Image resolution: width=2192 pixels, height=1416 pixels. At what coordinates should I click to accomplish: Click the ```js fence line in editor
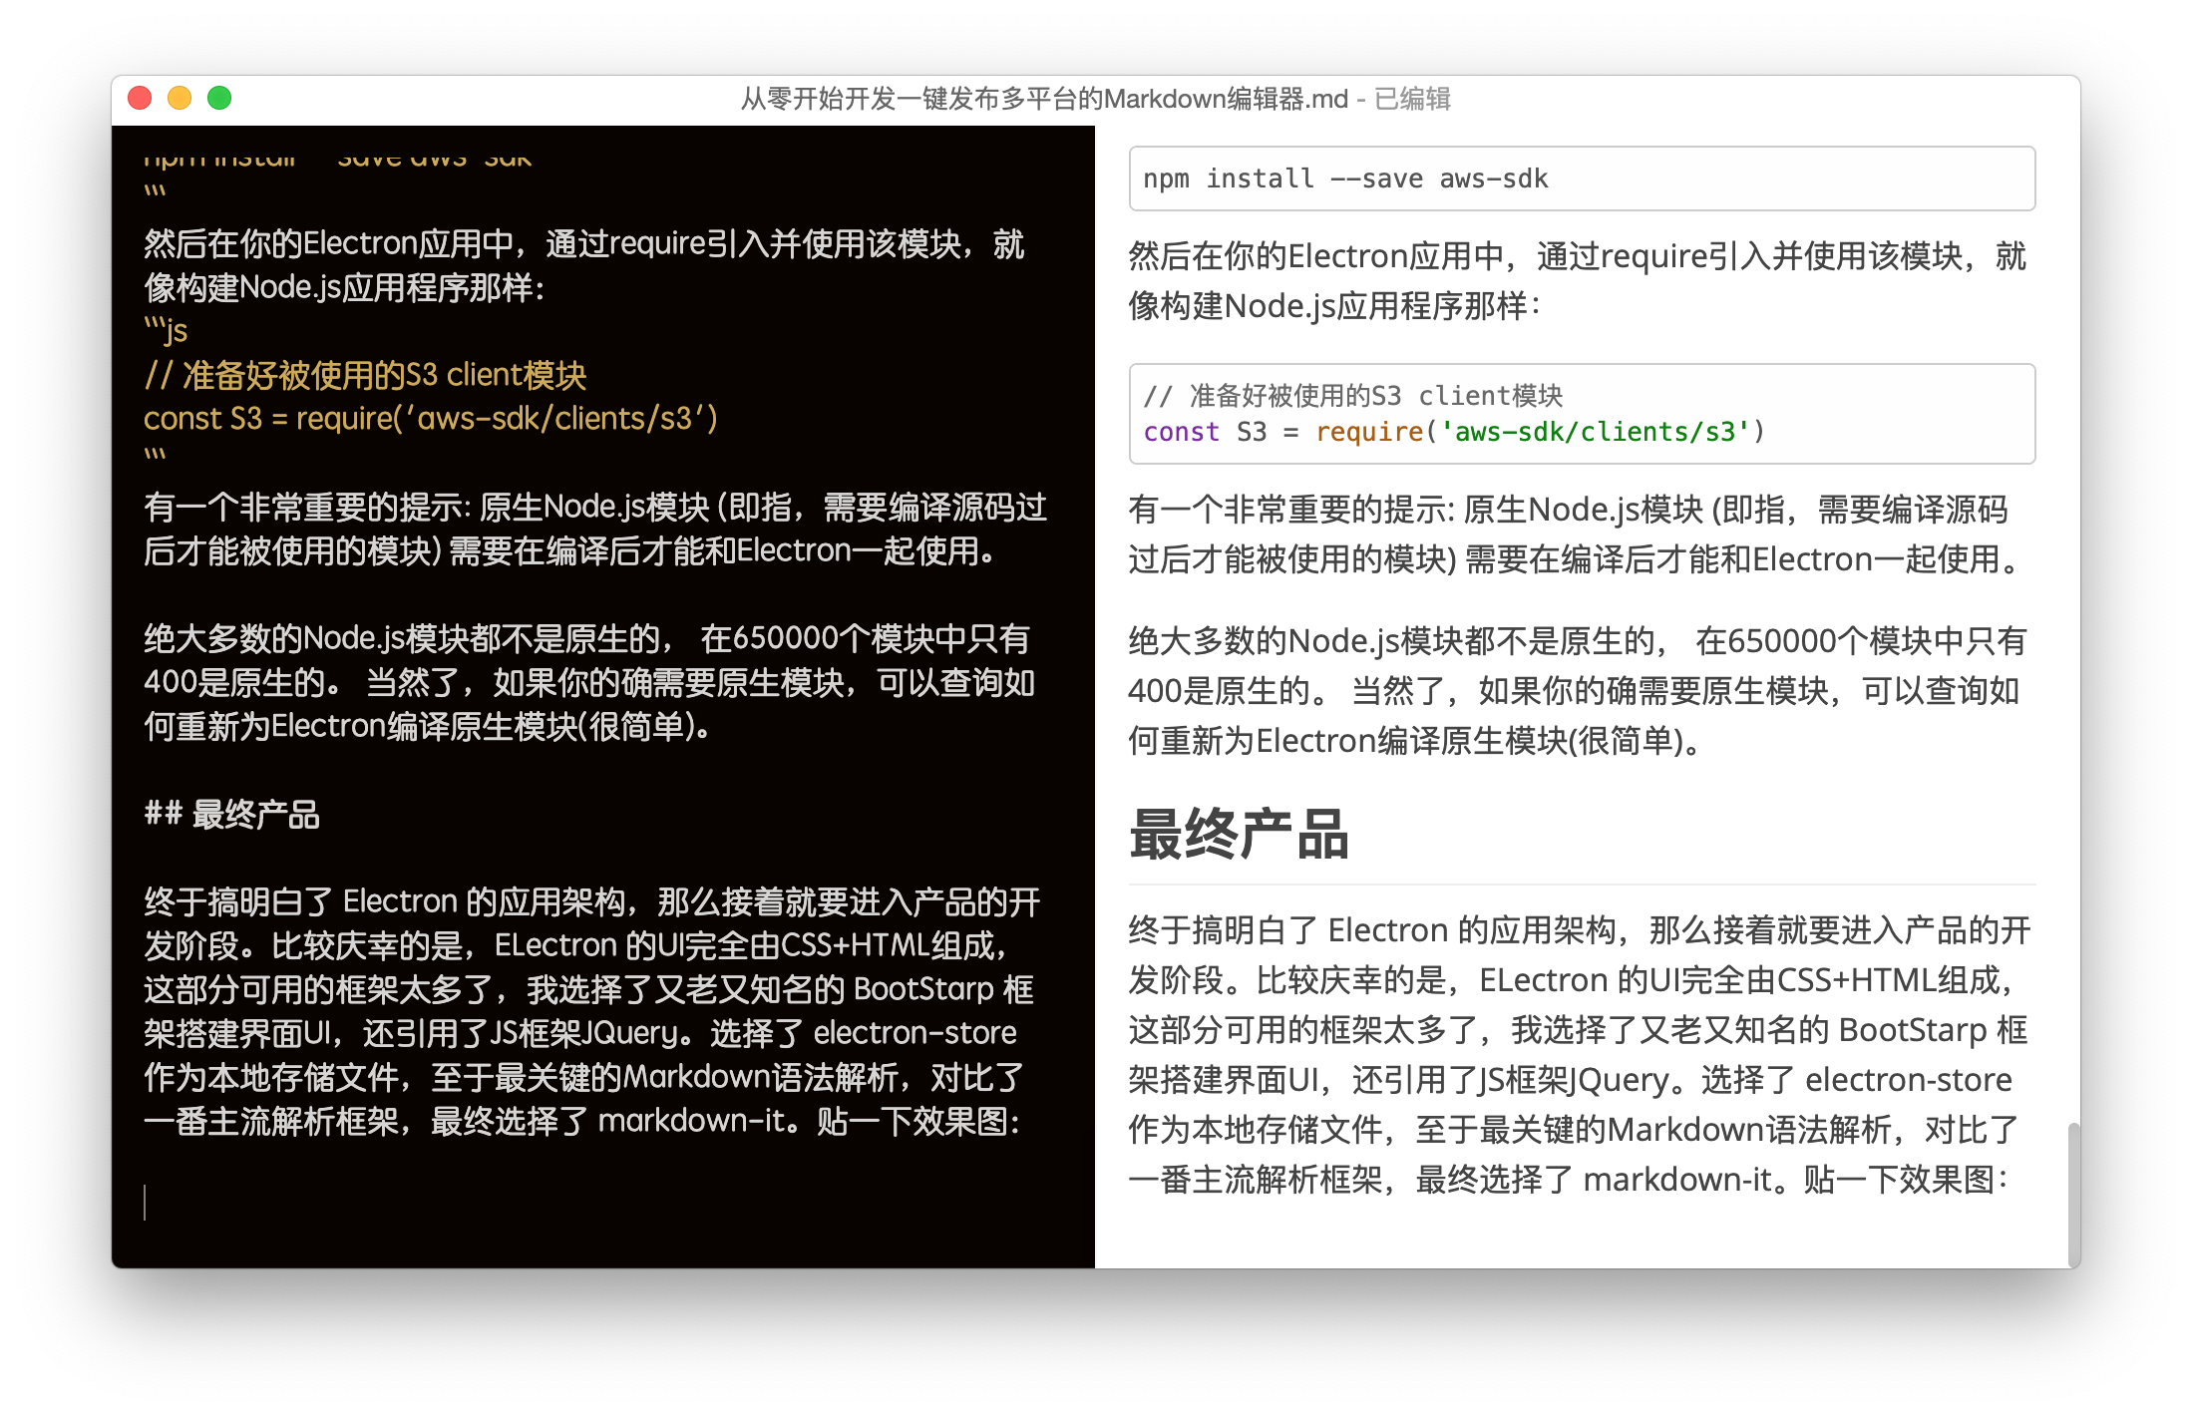pyautogui.click(x=166, y=331)
